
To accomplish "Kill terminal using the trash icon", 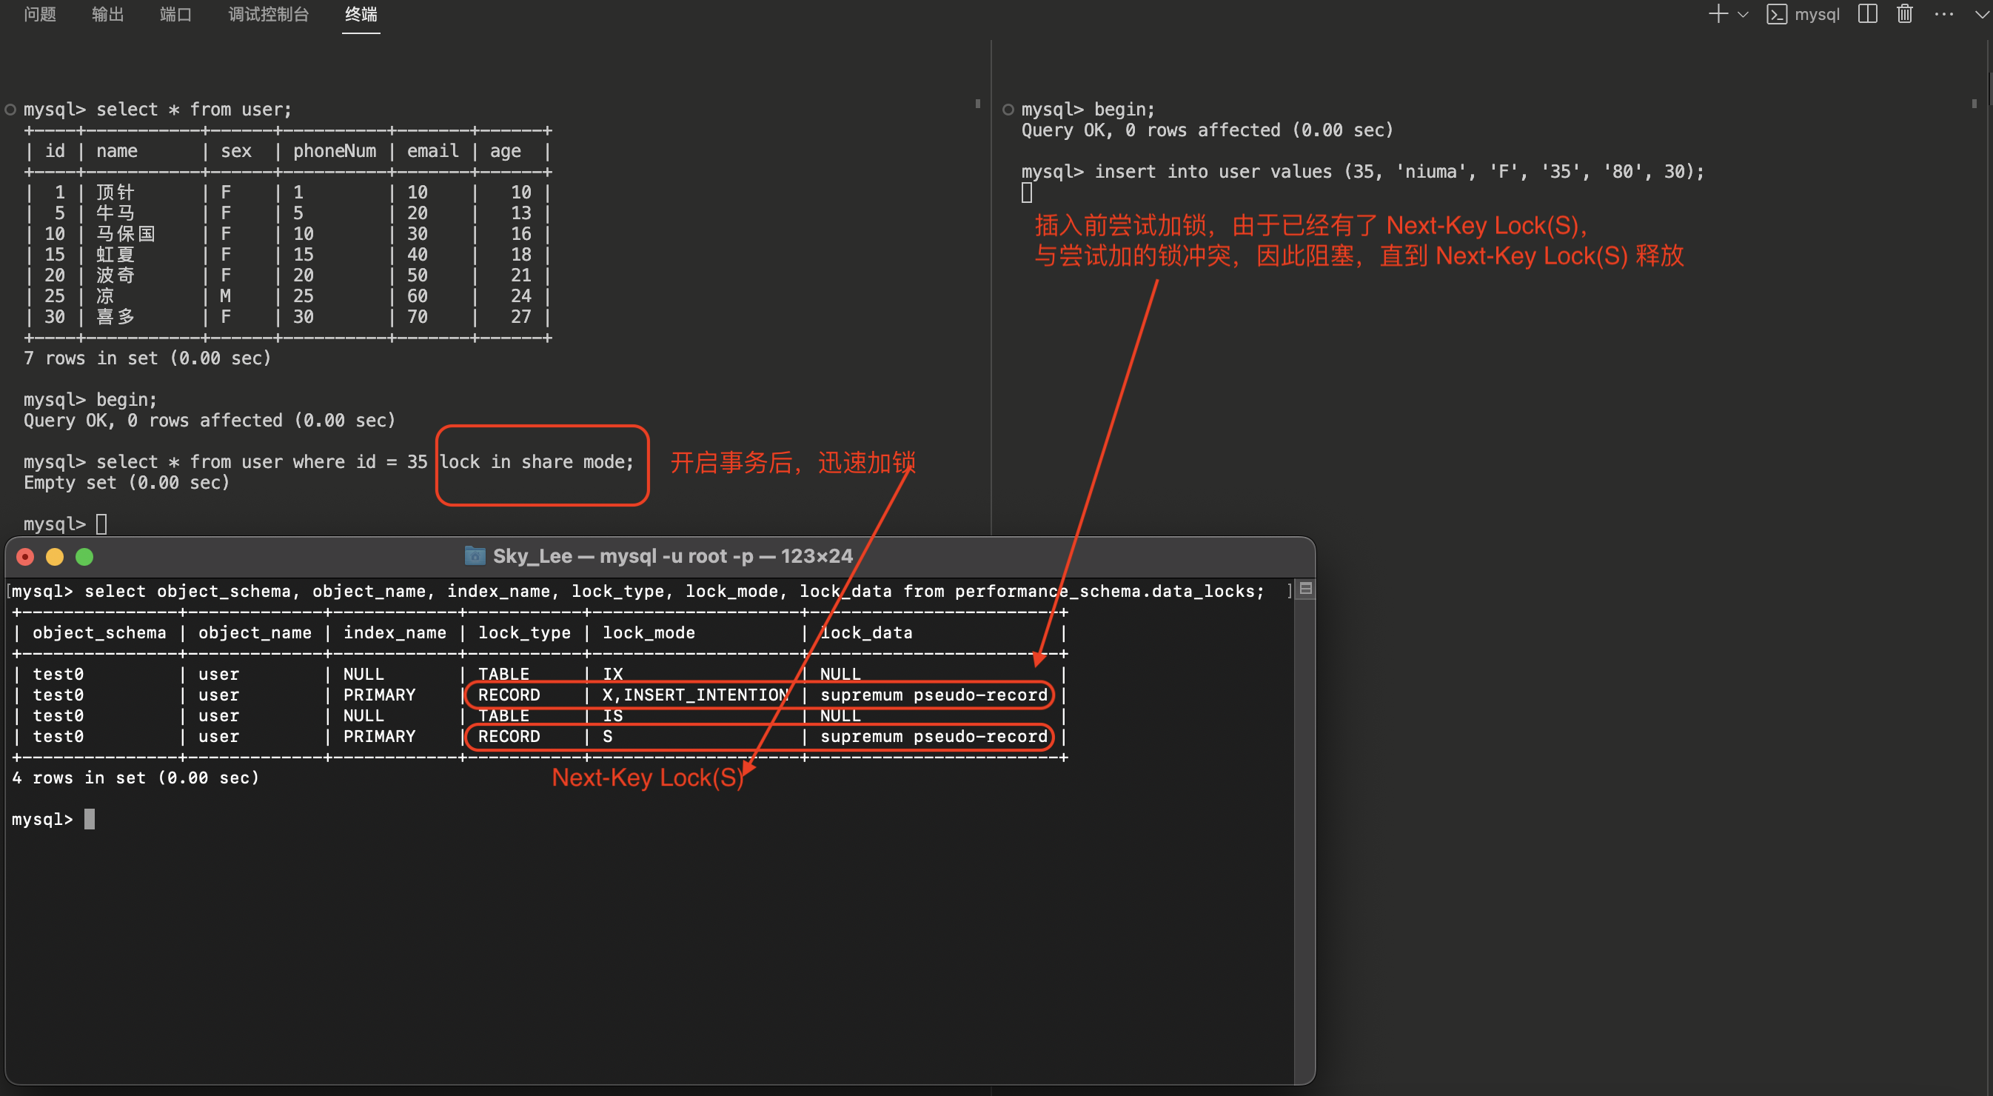I will point(1905,14).
